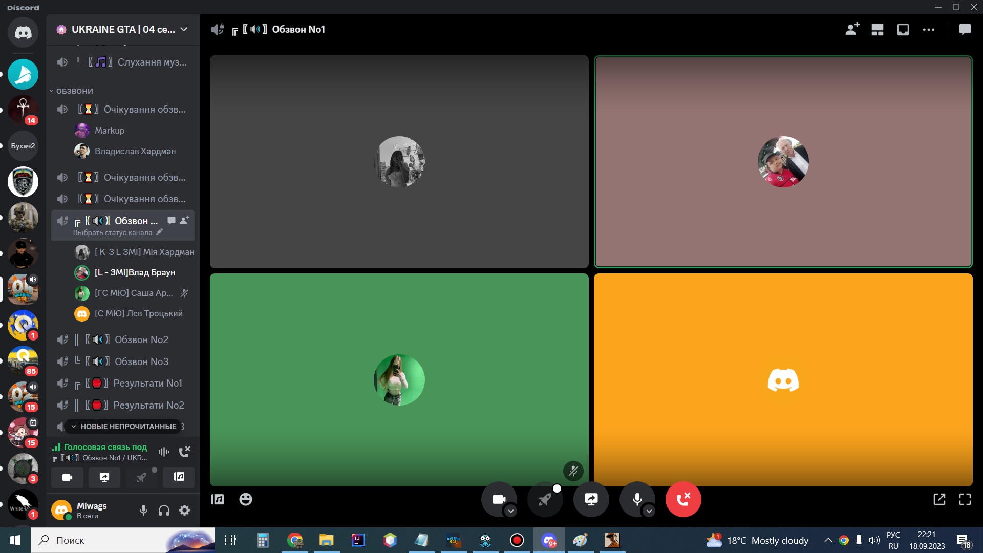Open Результати No2 voice channel
Image resolution: width=983 pixels, height=553 pixels.
tap(123, 405)
